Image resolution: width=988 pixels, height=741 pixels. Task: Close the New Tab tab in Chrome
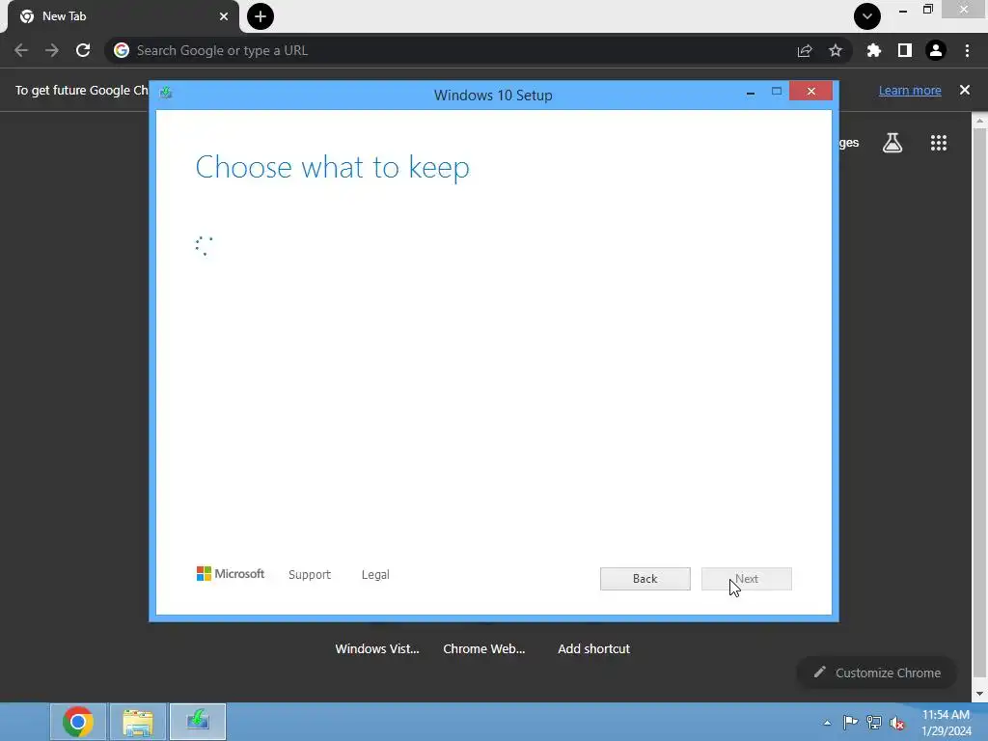pyautogui.click(x=224, y=16)
